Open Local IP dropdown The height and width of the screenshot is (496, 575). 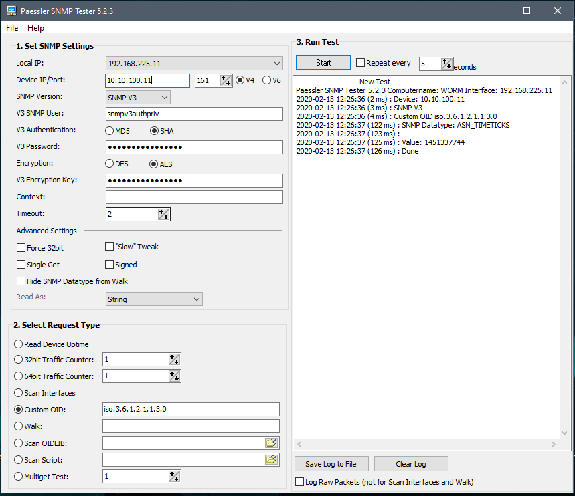coord(194,64)
